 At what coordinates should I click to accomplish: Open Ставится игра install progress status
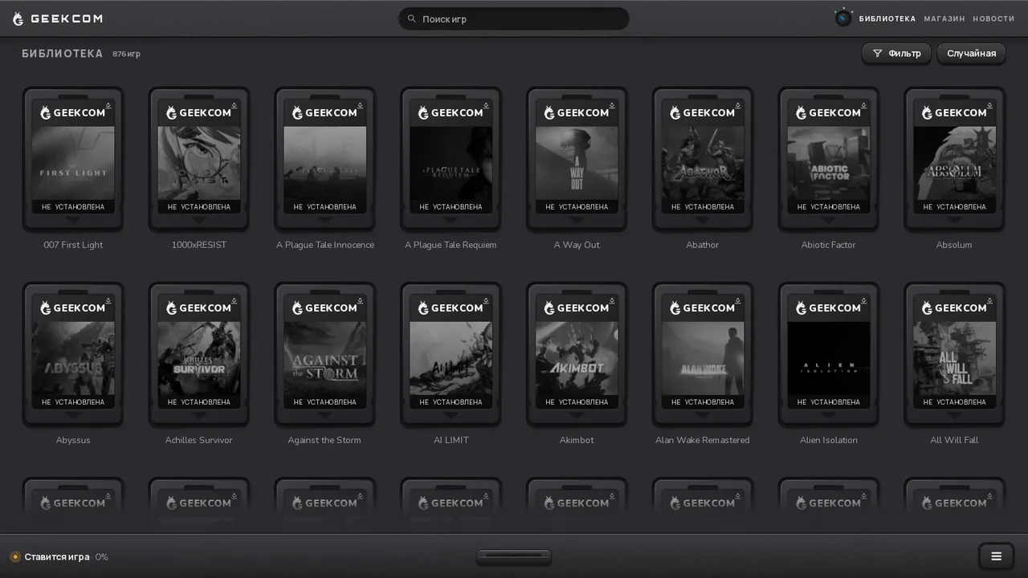point(59,557)
